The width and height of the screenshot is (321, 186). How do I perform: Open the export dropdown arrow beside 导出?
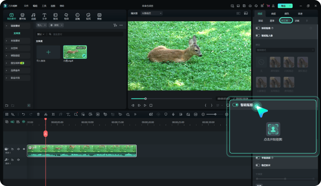[290, 6]
